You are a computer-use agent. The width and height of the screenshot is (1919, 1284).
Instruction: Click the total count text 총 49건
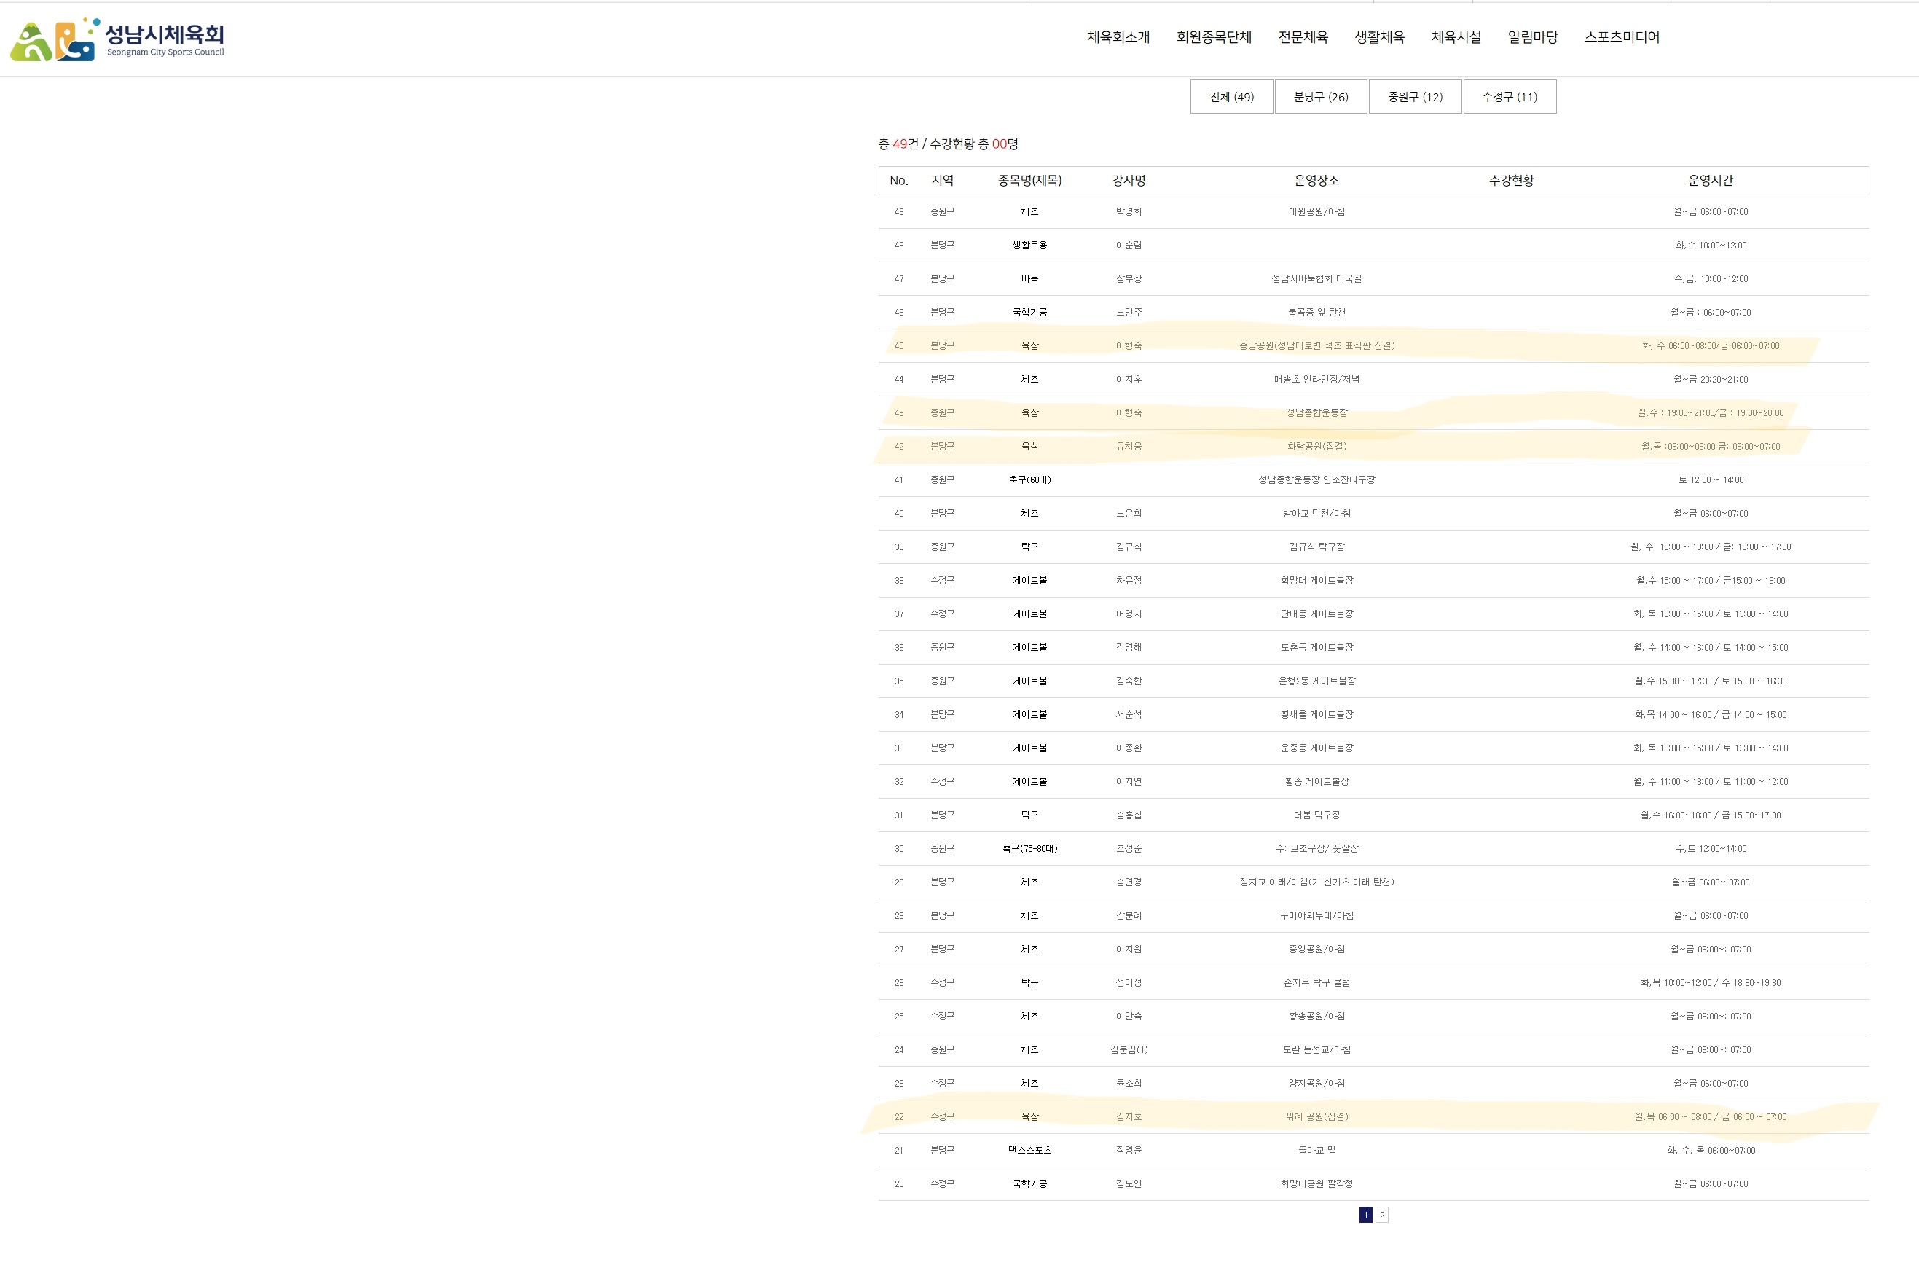pyautogui.click(x=898, y=144)
